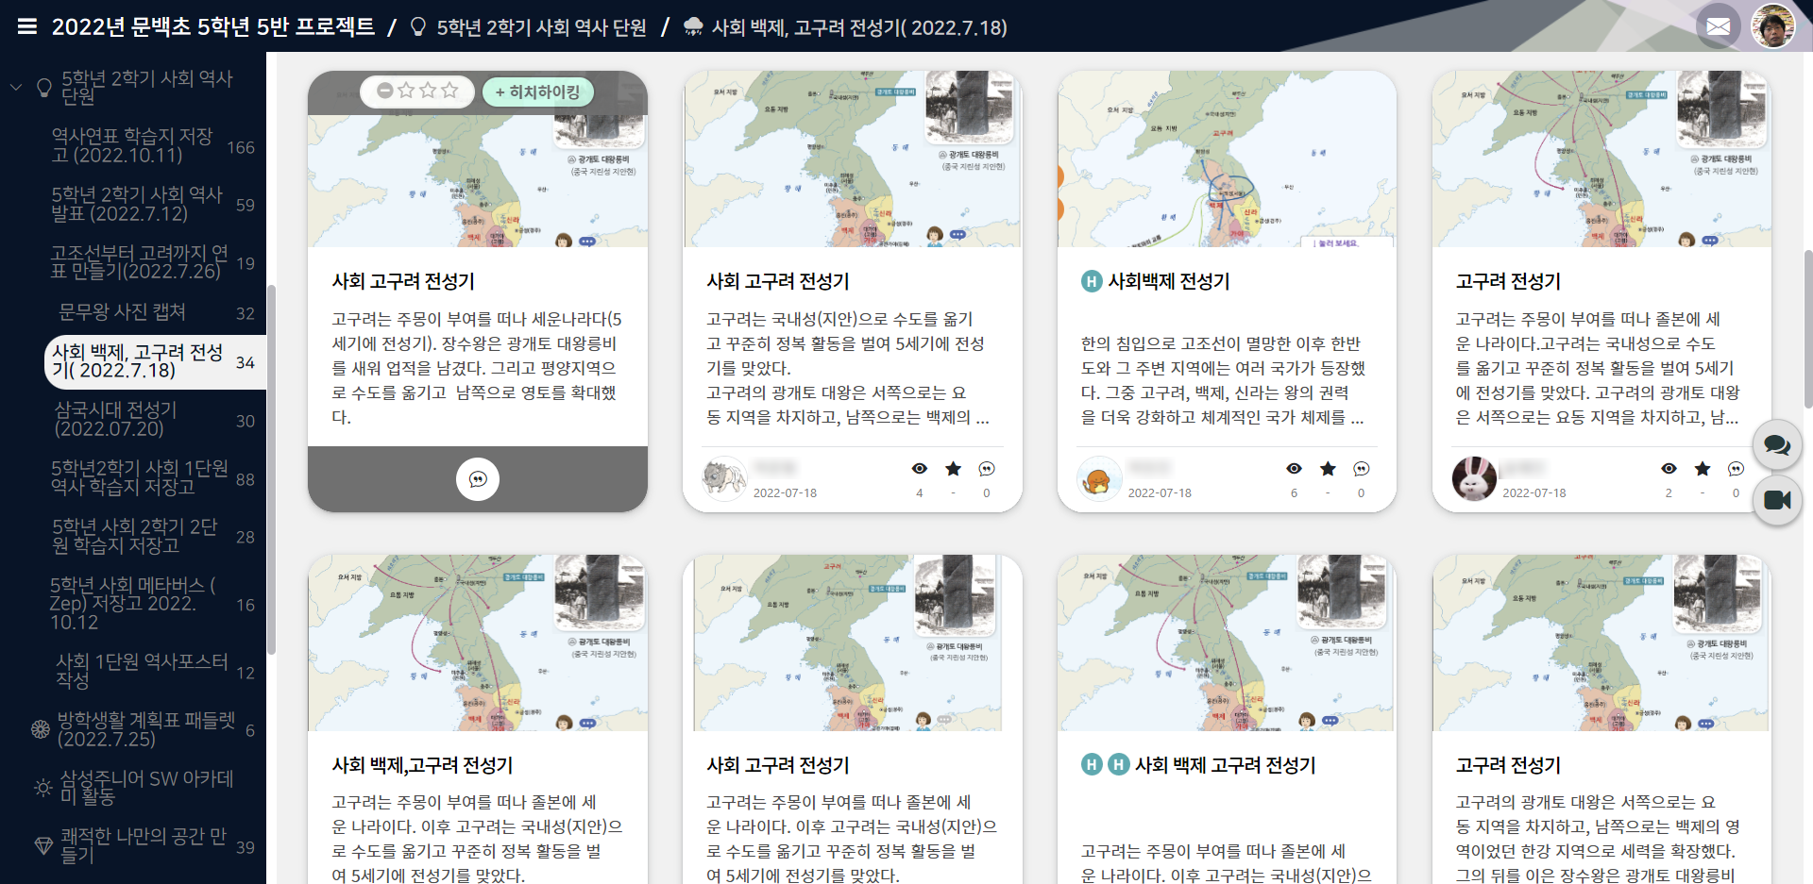Viewport: 1813px width, 884px height.
Task: Expand 방학생활 계획표 패들렛 sidebar section
Action: (x=145, y=730)
